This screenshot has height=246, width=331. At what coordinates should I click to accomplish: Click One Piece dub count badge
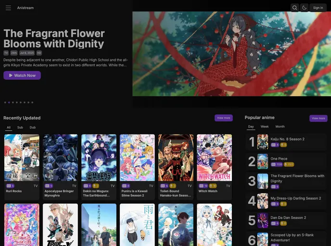click(289, 164)
